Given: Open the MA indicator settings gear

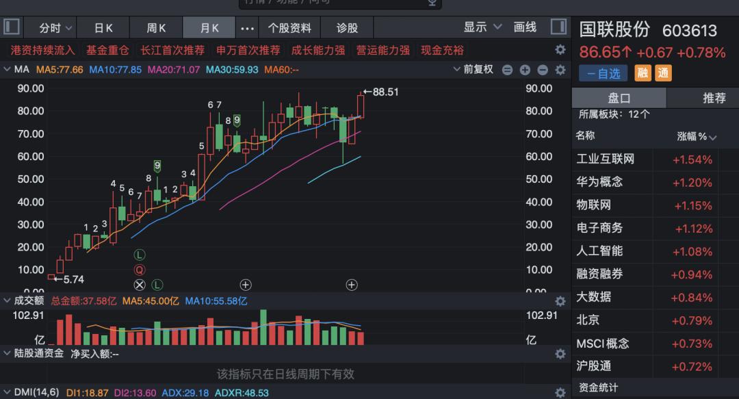Looking at the screenshot, I should [560, 69].
